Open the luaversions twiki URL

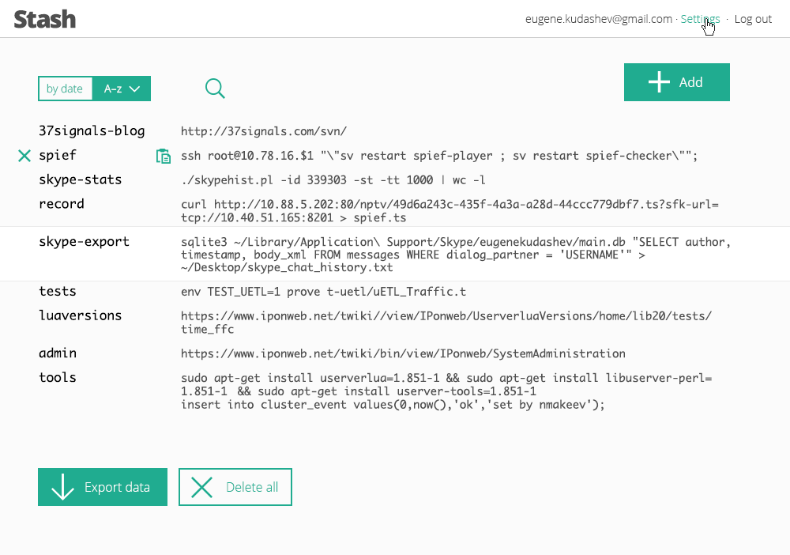tap(446, 322)
